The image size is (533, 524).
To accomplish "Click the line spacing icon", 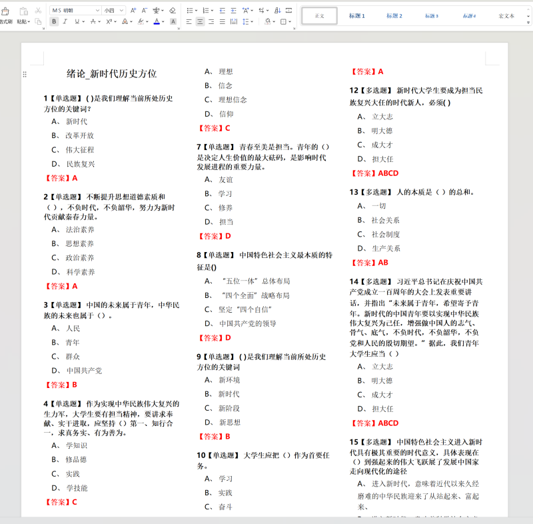I will tap(245, 22).
